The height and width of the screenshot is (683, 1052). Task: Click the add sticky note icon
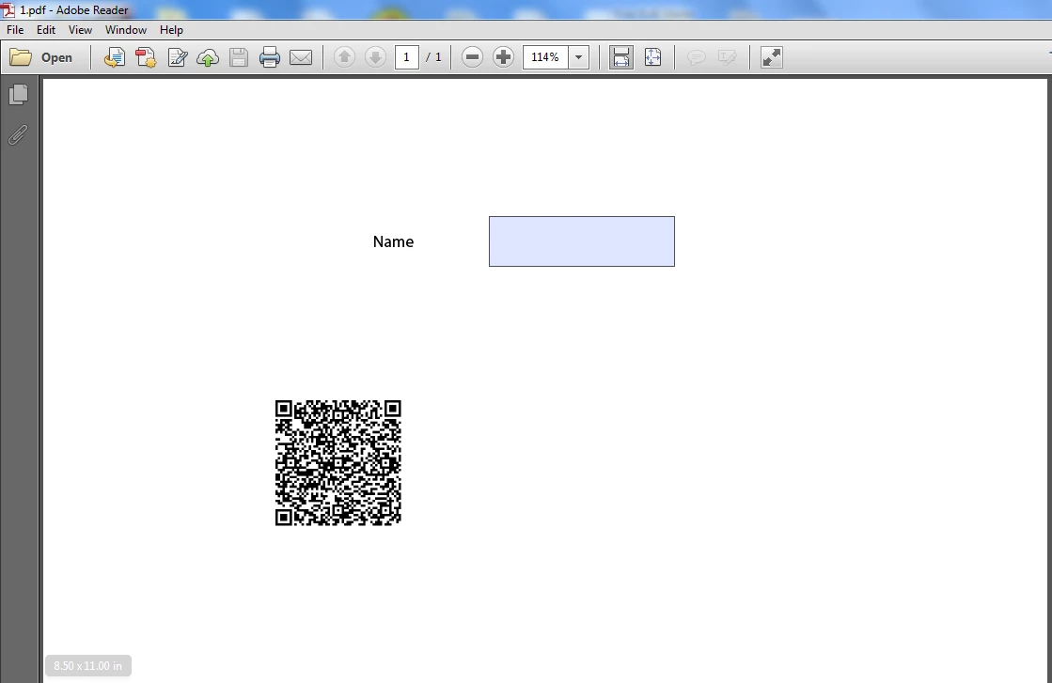[697, 57]
